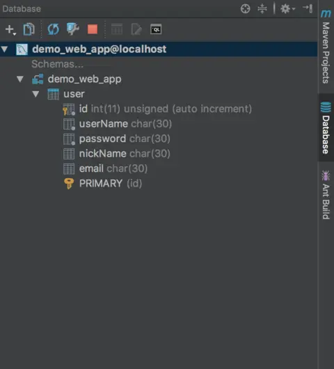Select the user table row
Viewport: 334px width, 369px height.
(x=159, y=94)
